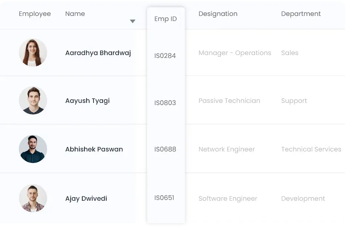The height and width of the screenshot is (229, 345).
Task: Open Aaradhya Bhardwaj's name link
Action: point(98,53)
